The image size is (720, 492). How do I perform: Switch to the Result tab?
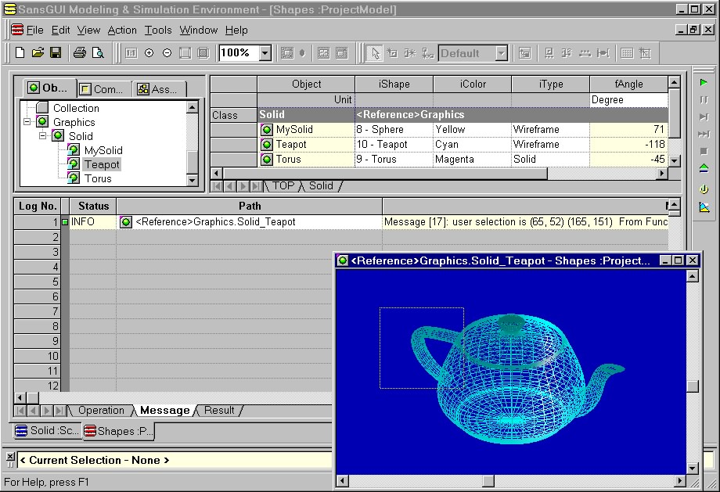[219, 410]
